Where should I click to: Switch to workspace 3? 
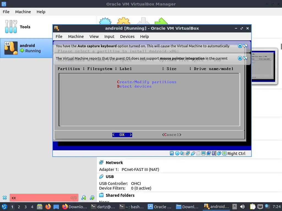pos(26,207)
